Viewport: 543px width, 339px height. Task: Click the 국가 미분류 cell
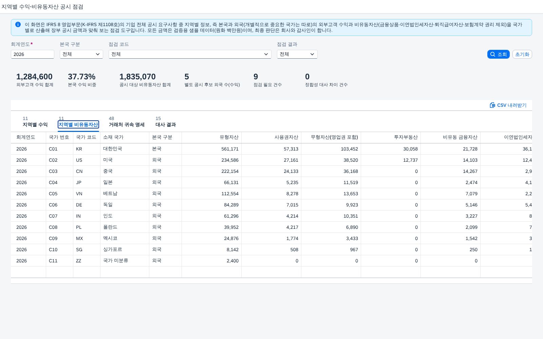(125, 261)
